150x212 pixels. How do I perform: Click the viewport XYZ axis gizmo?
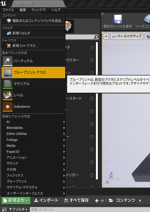tap(114, 176)
